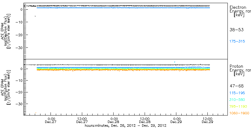Click the Proton Energy legend heading

240,70
